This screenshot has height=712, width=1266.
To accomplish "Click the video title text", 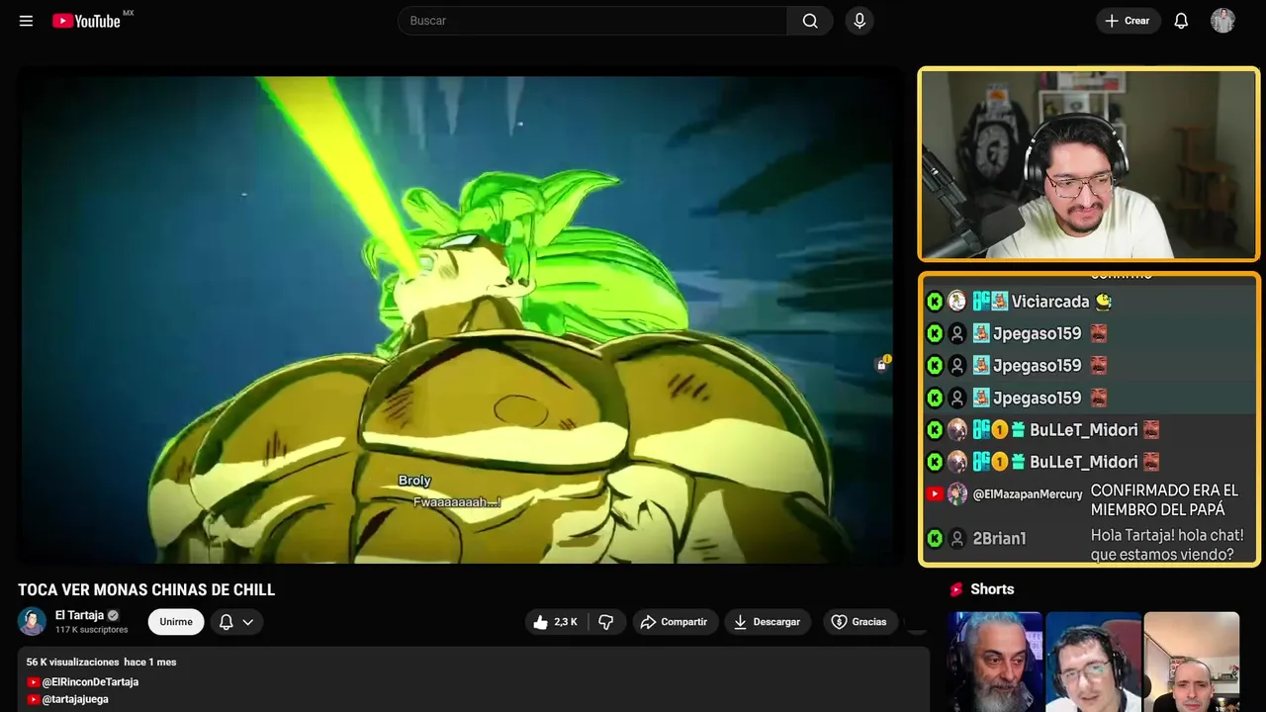I will tap(146, 590).
